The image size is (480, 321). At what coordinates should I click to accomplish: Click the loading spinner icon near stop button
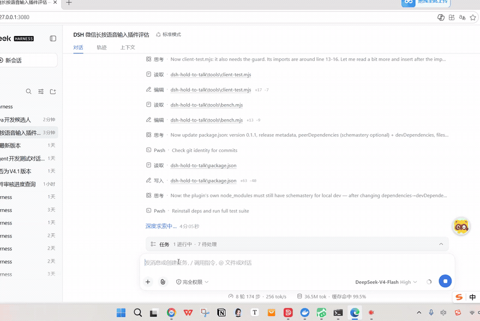click(429, 282)
